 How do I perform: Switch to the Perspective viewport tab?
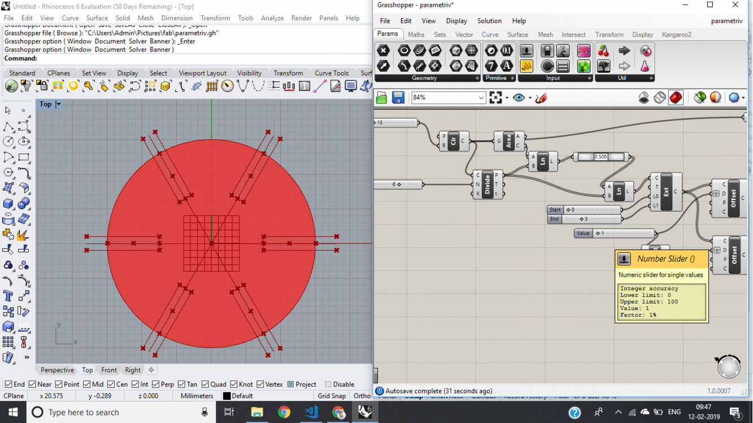[57, 370]
